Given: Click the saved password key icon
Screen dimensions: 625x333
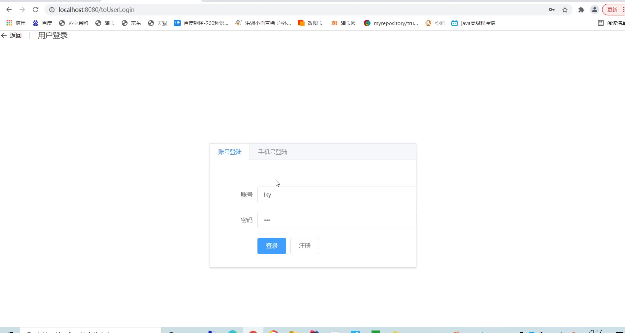Looking at the screenshot, I should tap(552, 10).
